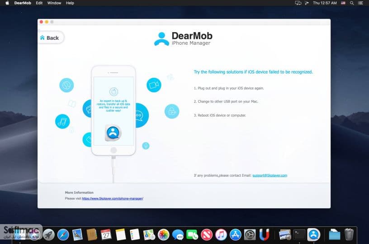Open the blue folder stack in Dock
The image size is (369, 244).
[335, 235]
